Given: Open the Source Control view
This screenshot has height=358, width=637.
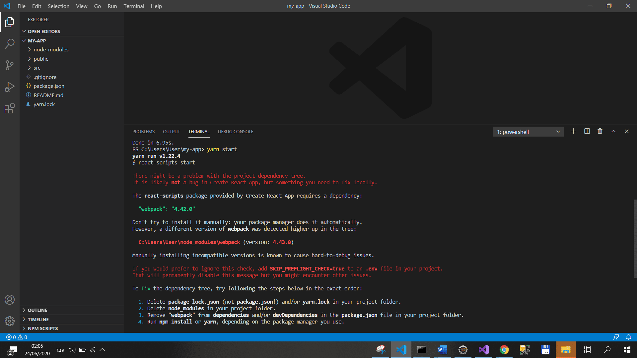Looking at the screenshot, I should pyautogui.click(x=10, y=65).
